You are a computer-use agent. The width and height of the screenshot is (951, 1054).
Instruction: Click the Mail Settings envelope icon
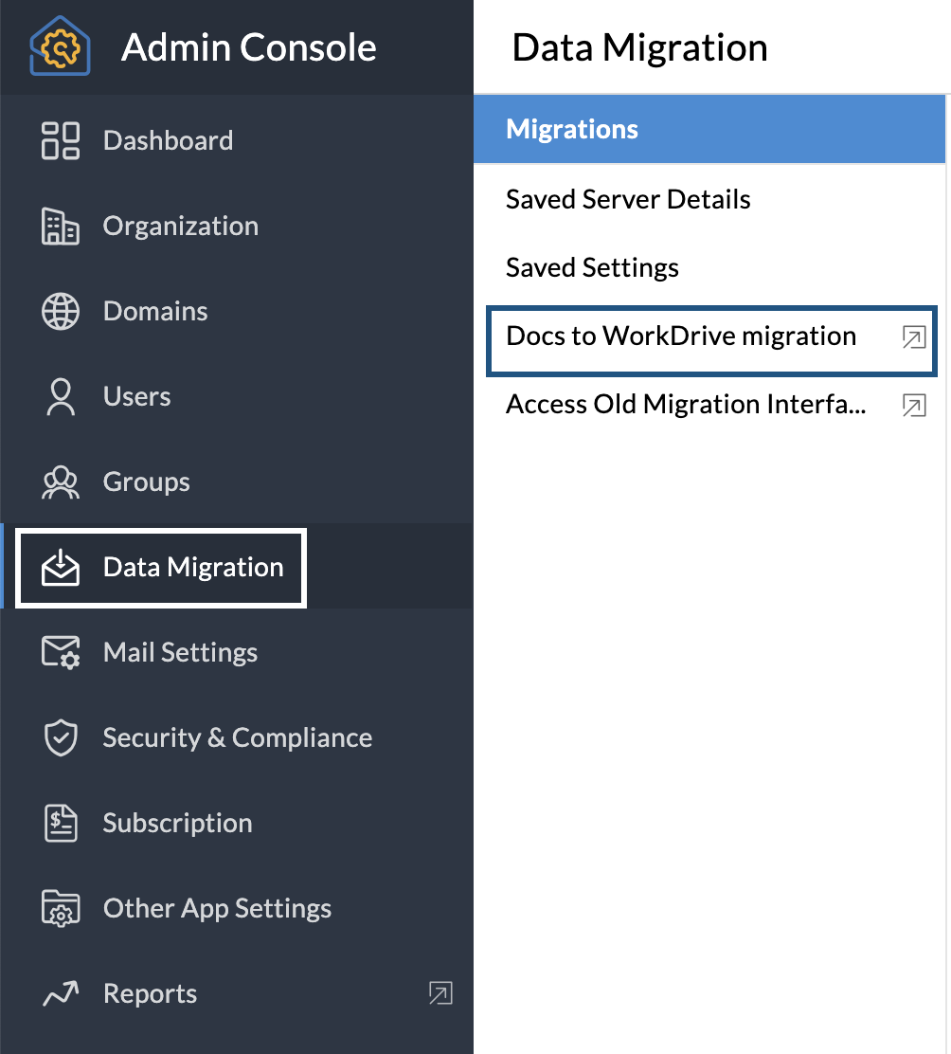pos(61,653)
